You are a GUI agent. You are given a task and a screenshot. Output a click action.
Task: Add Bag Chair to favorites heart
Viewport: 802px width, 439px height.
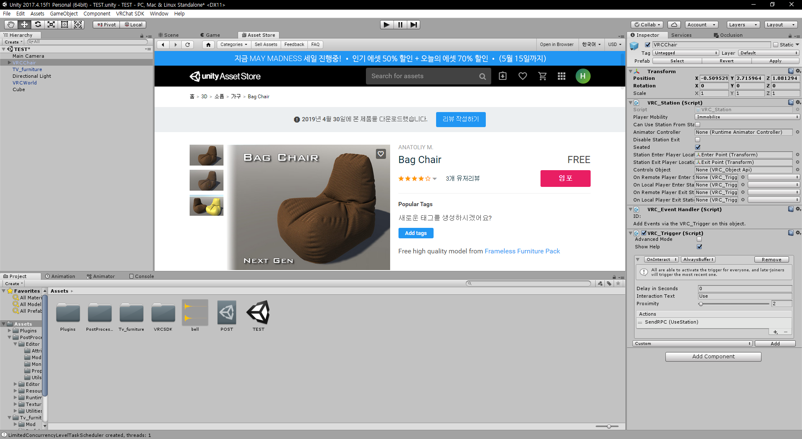[x=381, y=154]
